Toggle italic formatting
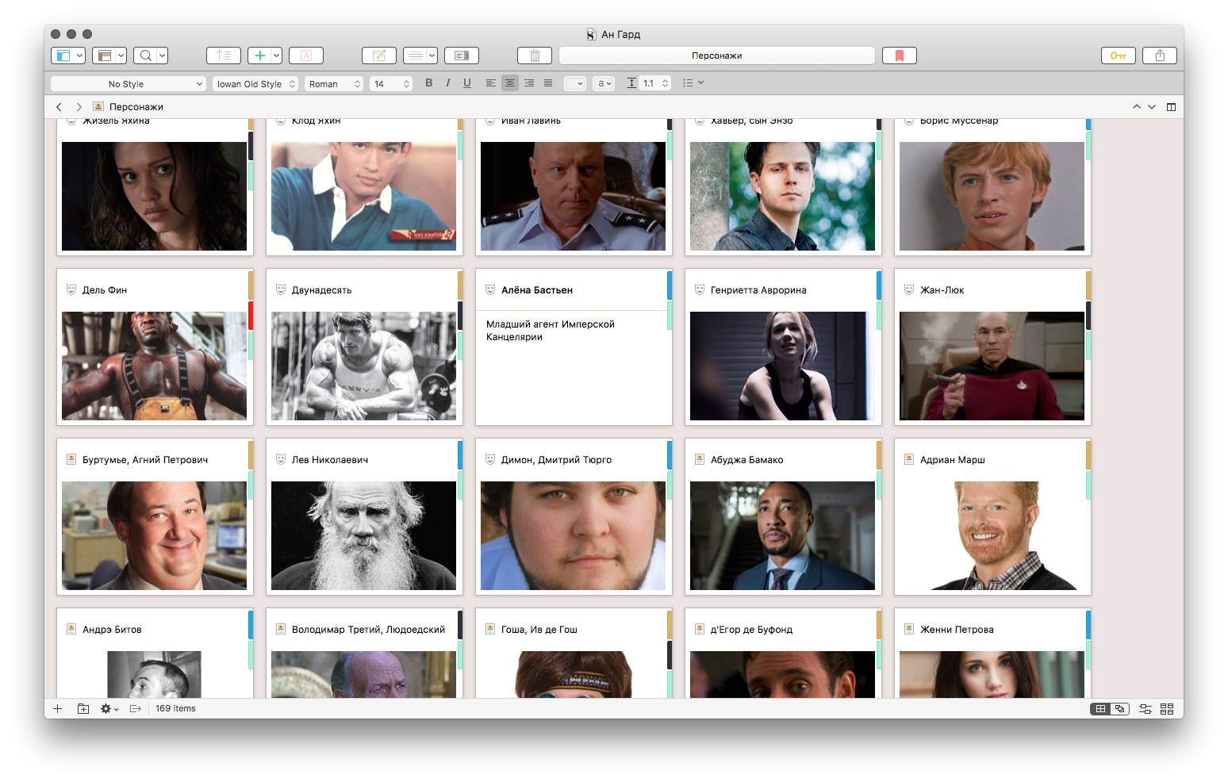 [x=448, y=83]
